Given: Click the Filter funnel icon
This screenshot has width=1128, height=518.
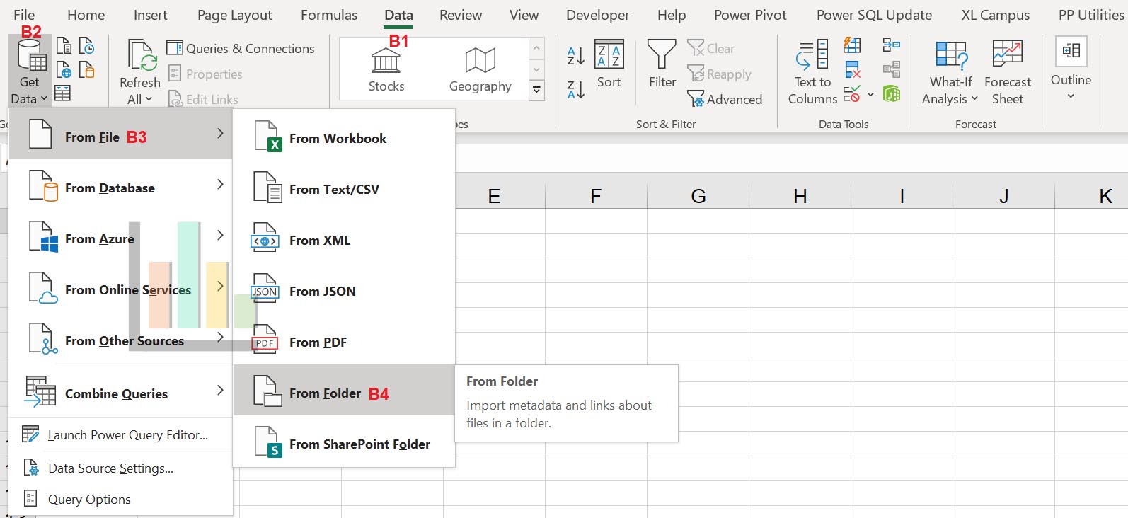Looking at the screenshot, I should pyautogui.click(x=662, y=55).
